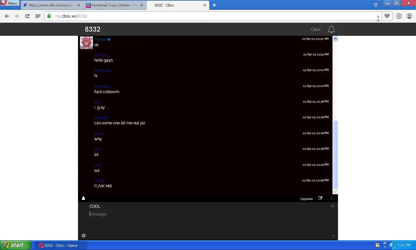Close the file.io tab
This screenshot has width=416, height=250.
pos(78,5)
